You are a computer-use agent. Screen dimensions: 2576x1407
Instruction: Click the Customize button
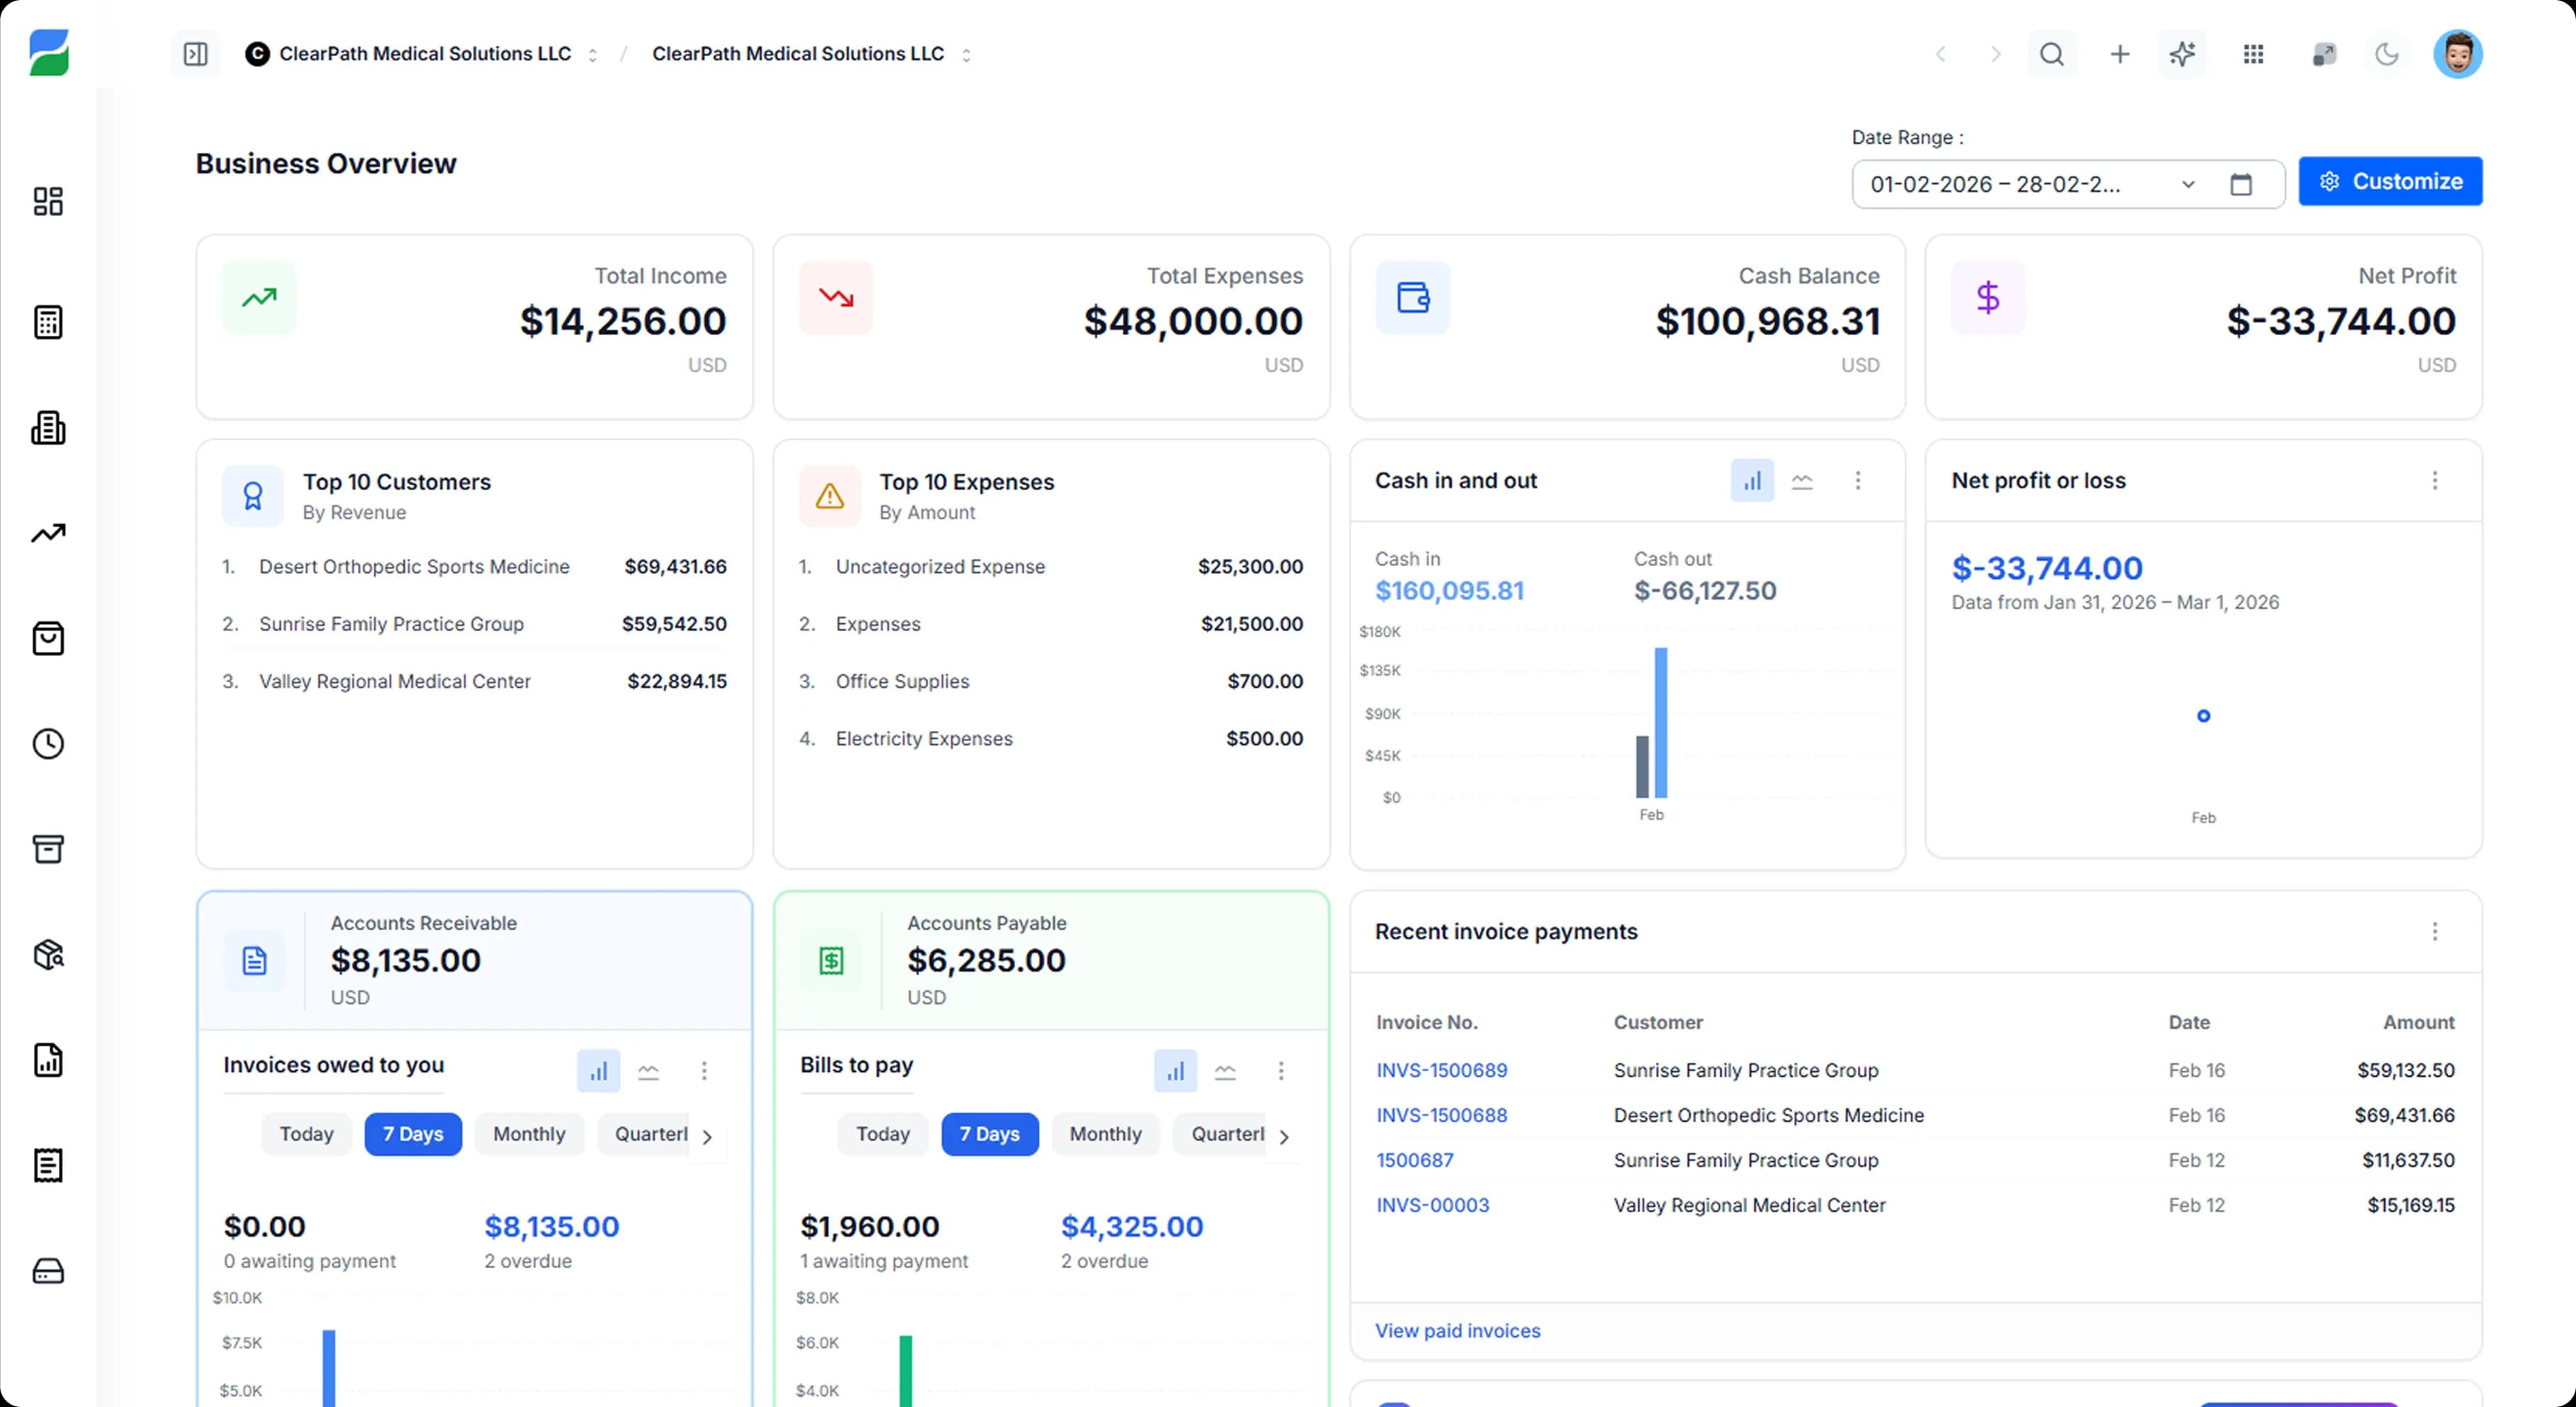2391,181
